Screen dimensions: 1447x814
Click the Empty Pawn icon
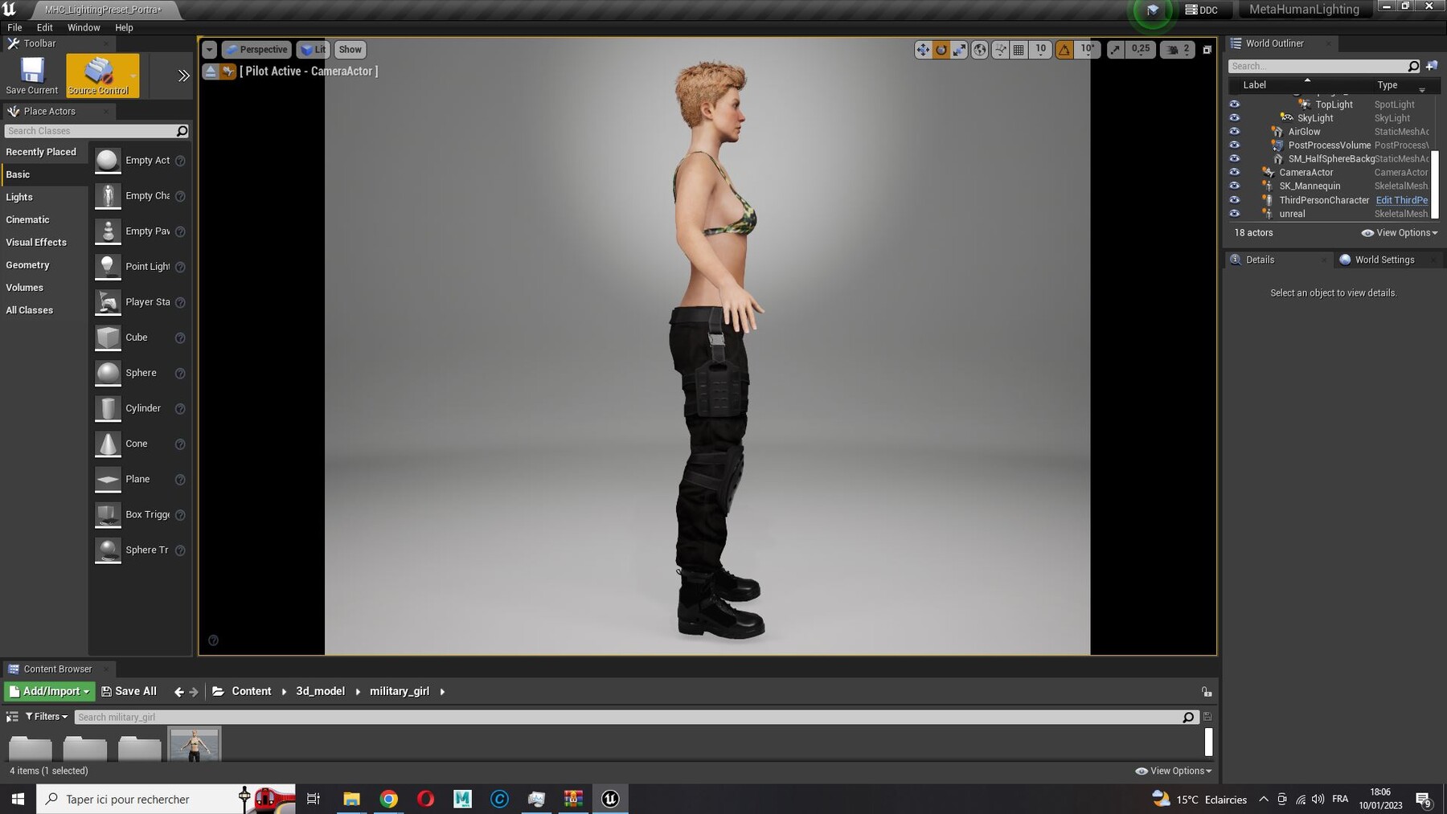coord(108,231)
